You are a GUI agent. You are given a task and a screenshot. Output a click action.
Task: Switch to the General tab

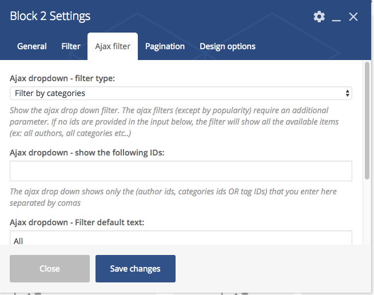32,46
